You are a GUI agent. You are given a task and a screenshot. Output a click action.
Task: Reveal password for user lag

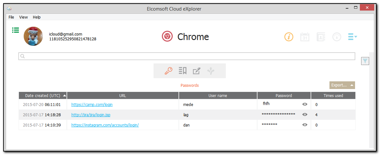pos(305,114)
